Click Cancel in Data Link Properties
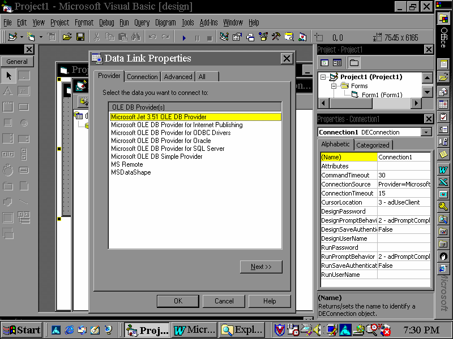 tap(224, 301)
